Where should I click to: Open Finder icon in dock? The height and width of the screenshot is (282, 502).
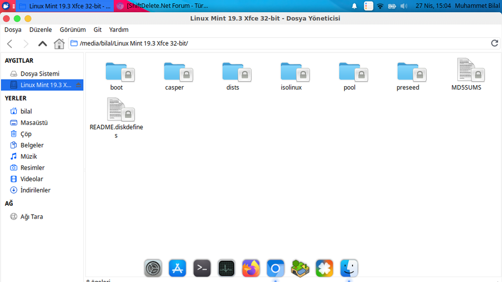(349, 268)
